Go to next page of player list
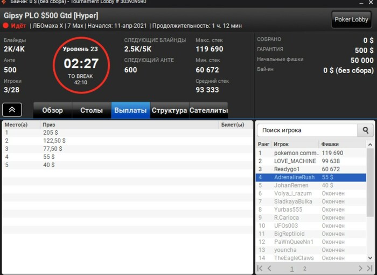The image size is (377, 275). click(x=360, y=269)
